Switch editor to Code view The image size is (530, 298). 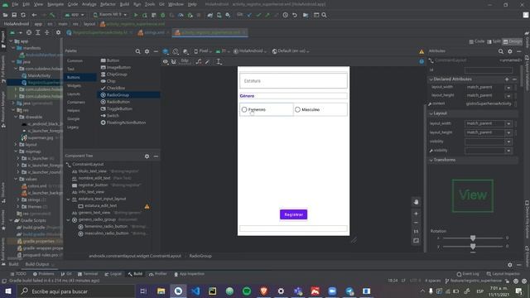click(x=477, y=41)
